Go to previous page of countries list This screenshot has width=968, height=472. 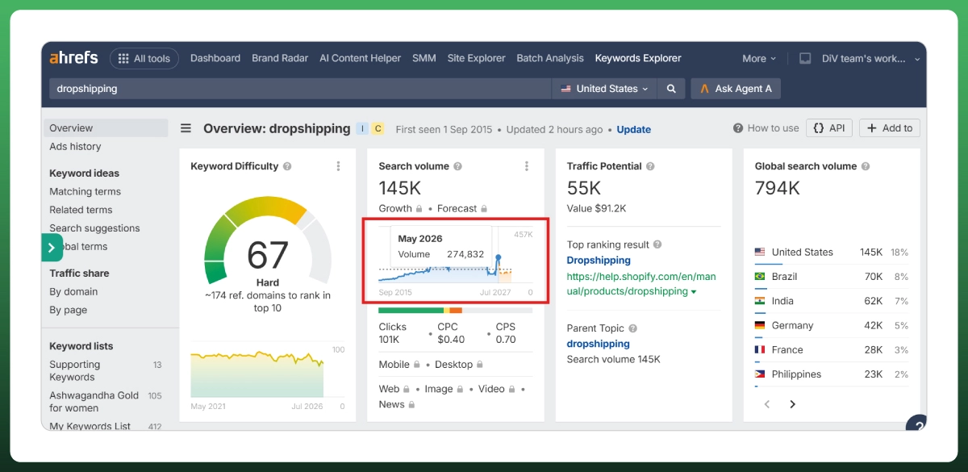(x=767, y=404)
